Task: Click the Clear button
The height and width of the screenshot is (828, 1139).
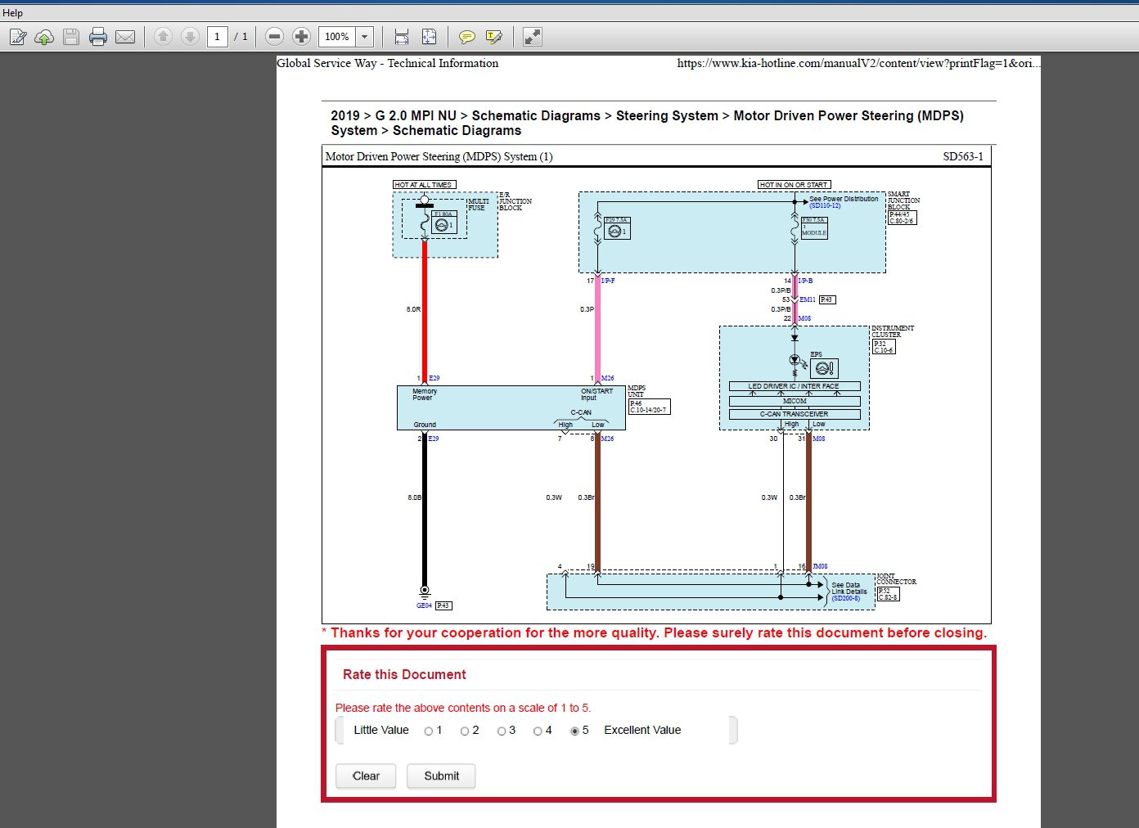Action: [x=366, y=776]
